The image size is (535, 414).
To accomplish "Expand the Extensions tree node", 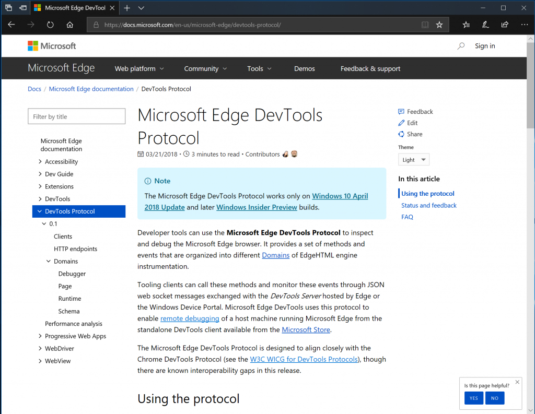I will click(40, 186).
